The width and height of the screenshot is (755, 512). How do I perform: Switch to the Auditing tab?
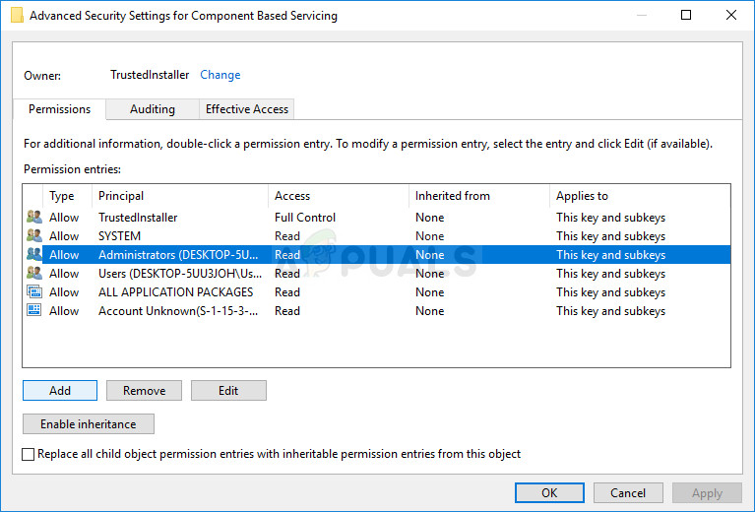pos(152,109)
